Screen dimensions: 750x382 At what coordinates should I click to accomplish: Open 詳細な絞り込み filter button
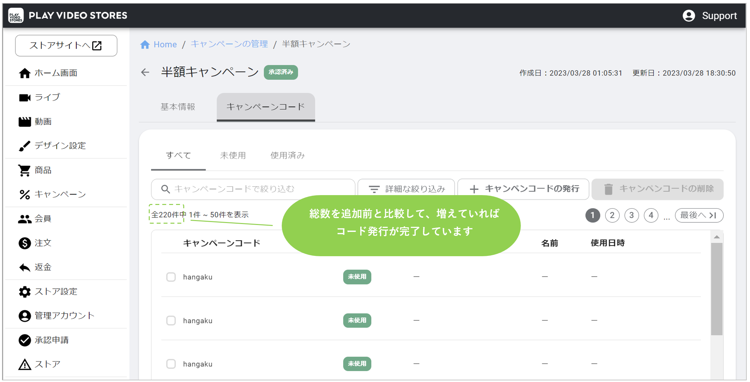(x=406, y=189)
